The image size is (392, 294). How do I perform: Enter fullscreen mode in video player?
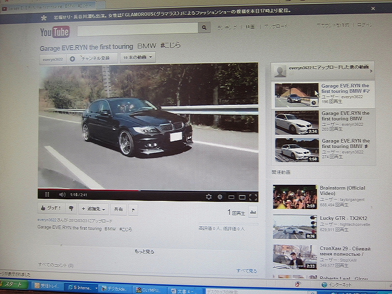pos(253,197)
